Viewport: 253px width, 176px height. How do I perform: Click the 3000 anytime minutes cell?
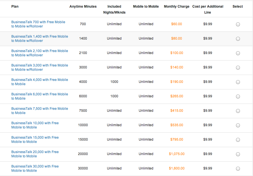coord(83,67)
